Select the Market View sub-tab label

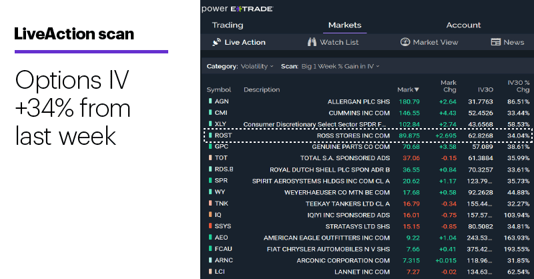tap(435, 42)
